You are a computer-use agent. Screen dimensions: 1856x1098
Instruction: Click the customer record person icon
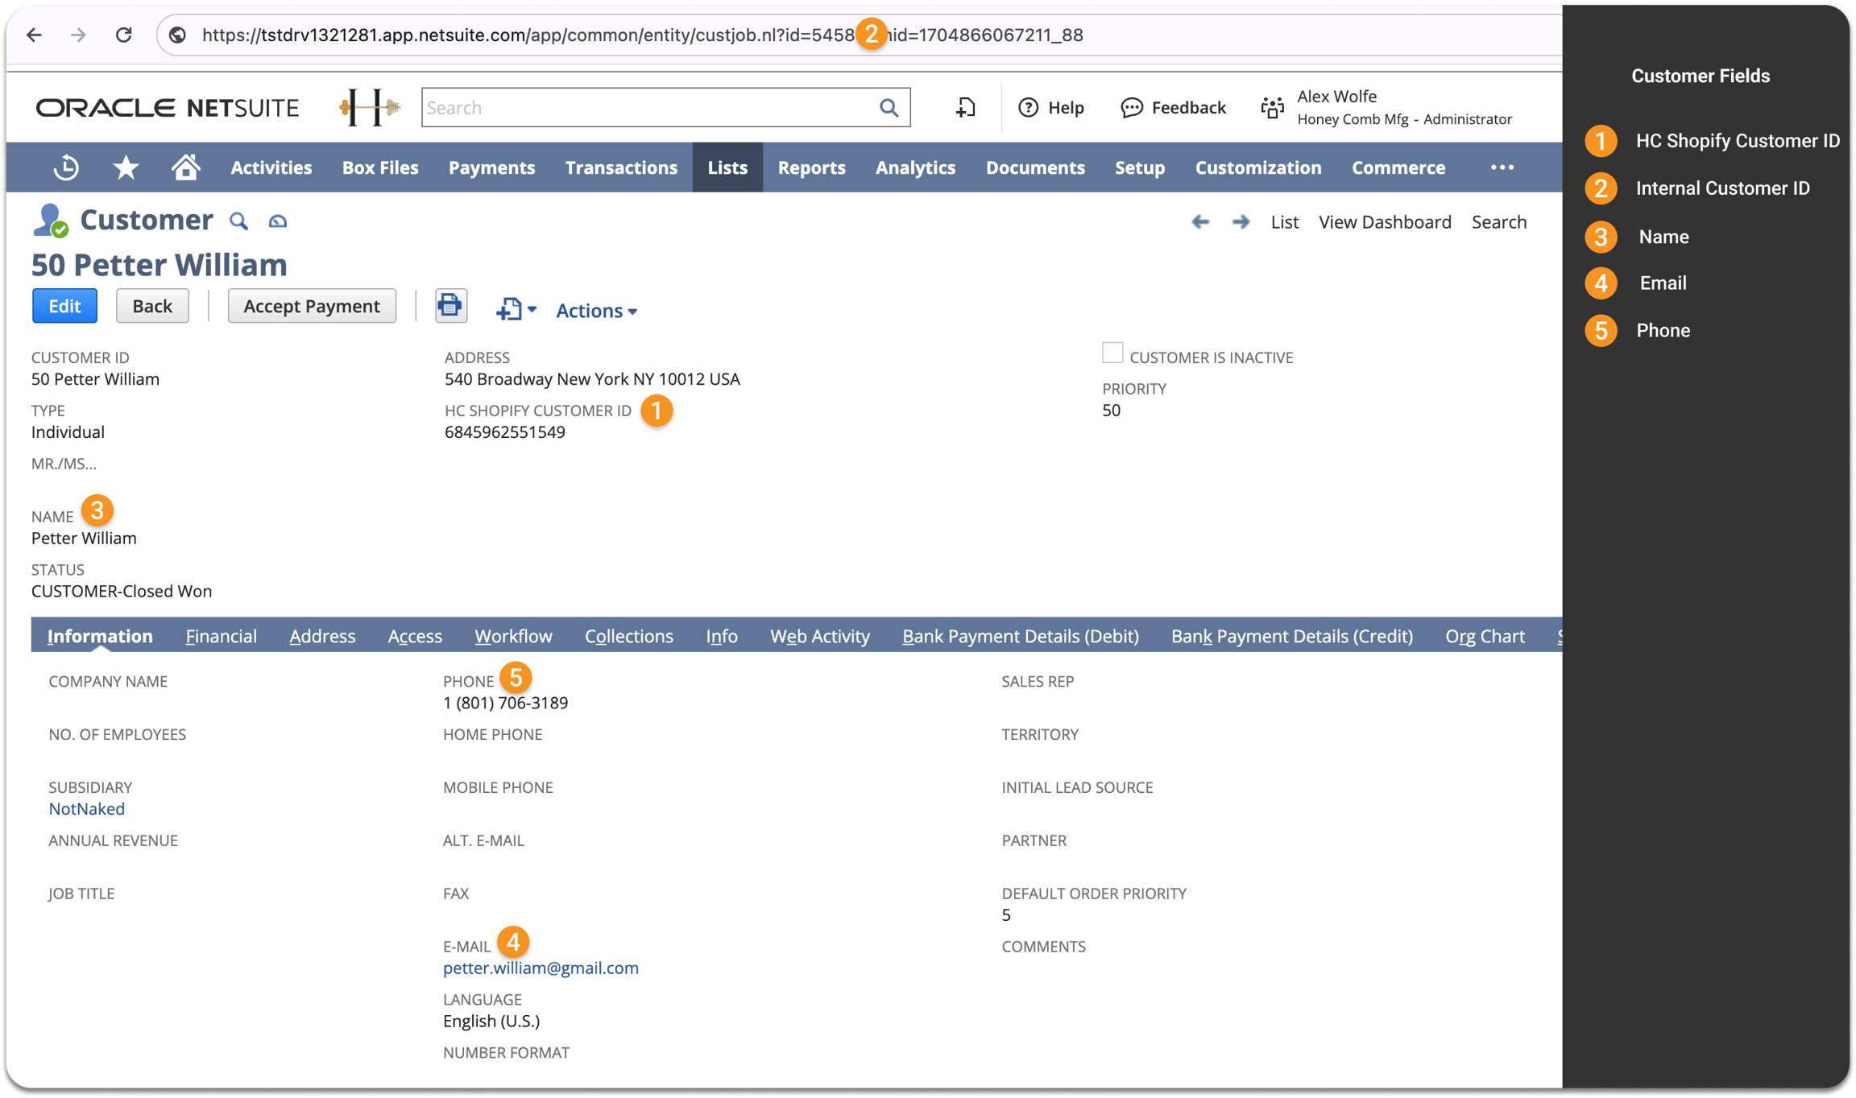coord(50,220)
